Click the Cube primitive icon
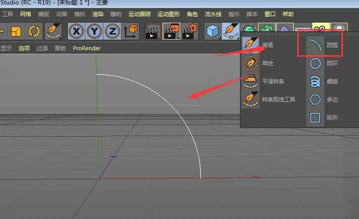The height and width of the screenshot is (219, 359). (213, 31)
